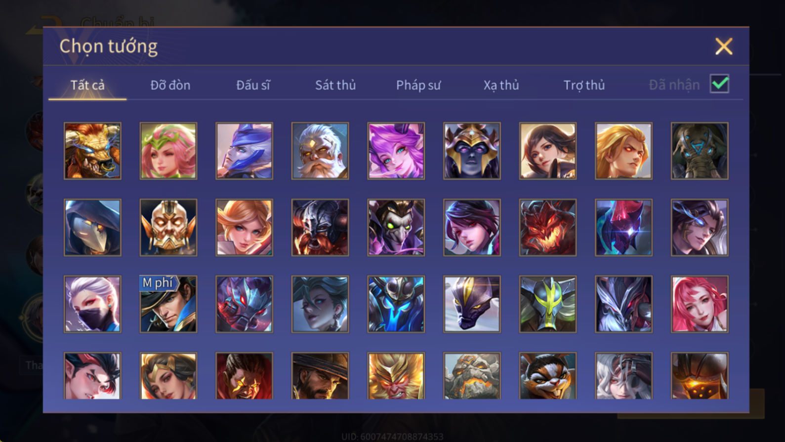Pick the raccoon-like furry hero
785x442 pixels.
click(548, 376)
